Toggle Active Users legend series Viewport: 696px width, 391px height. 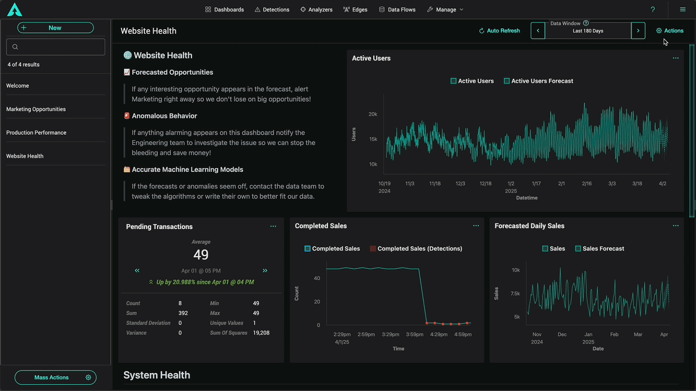472,81
